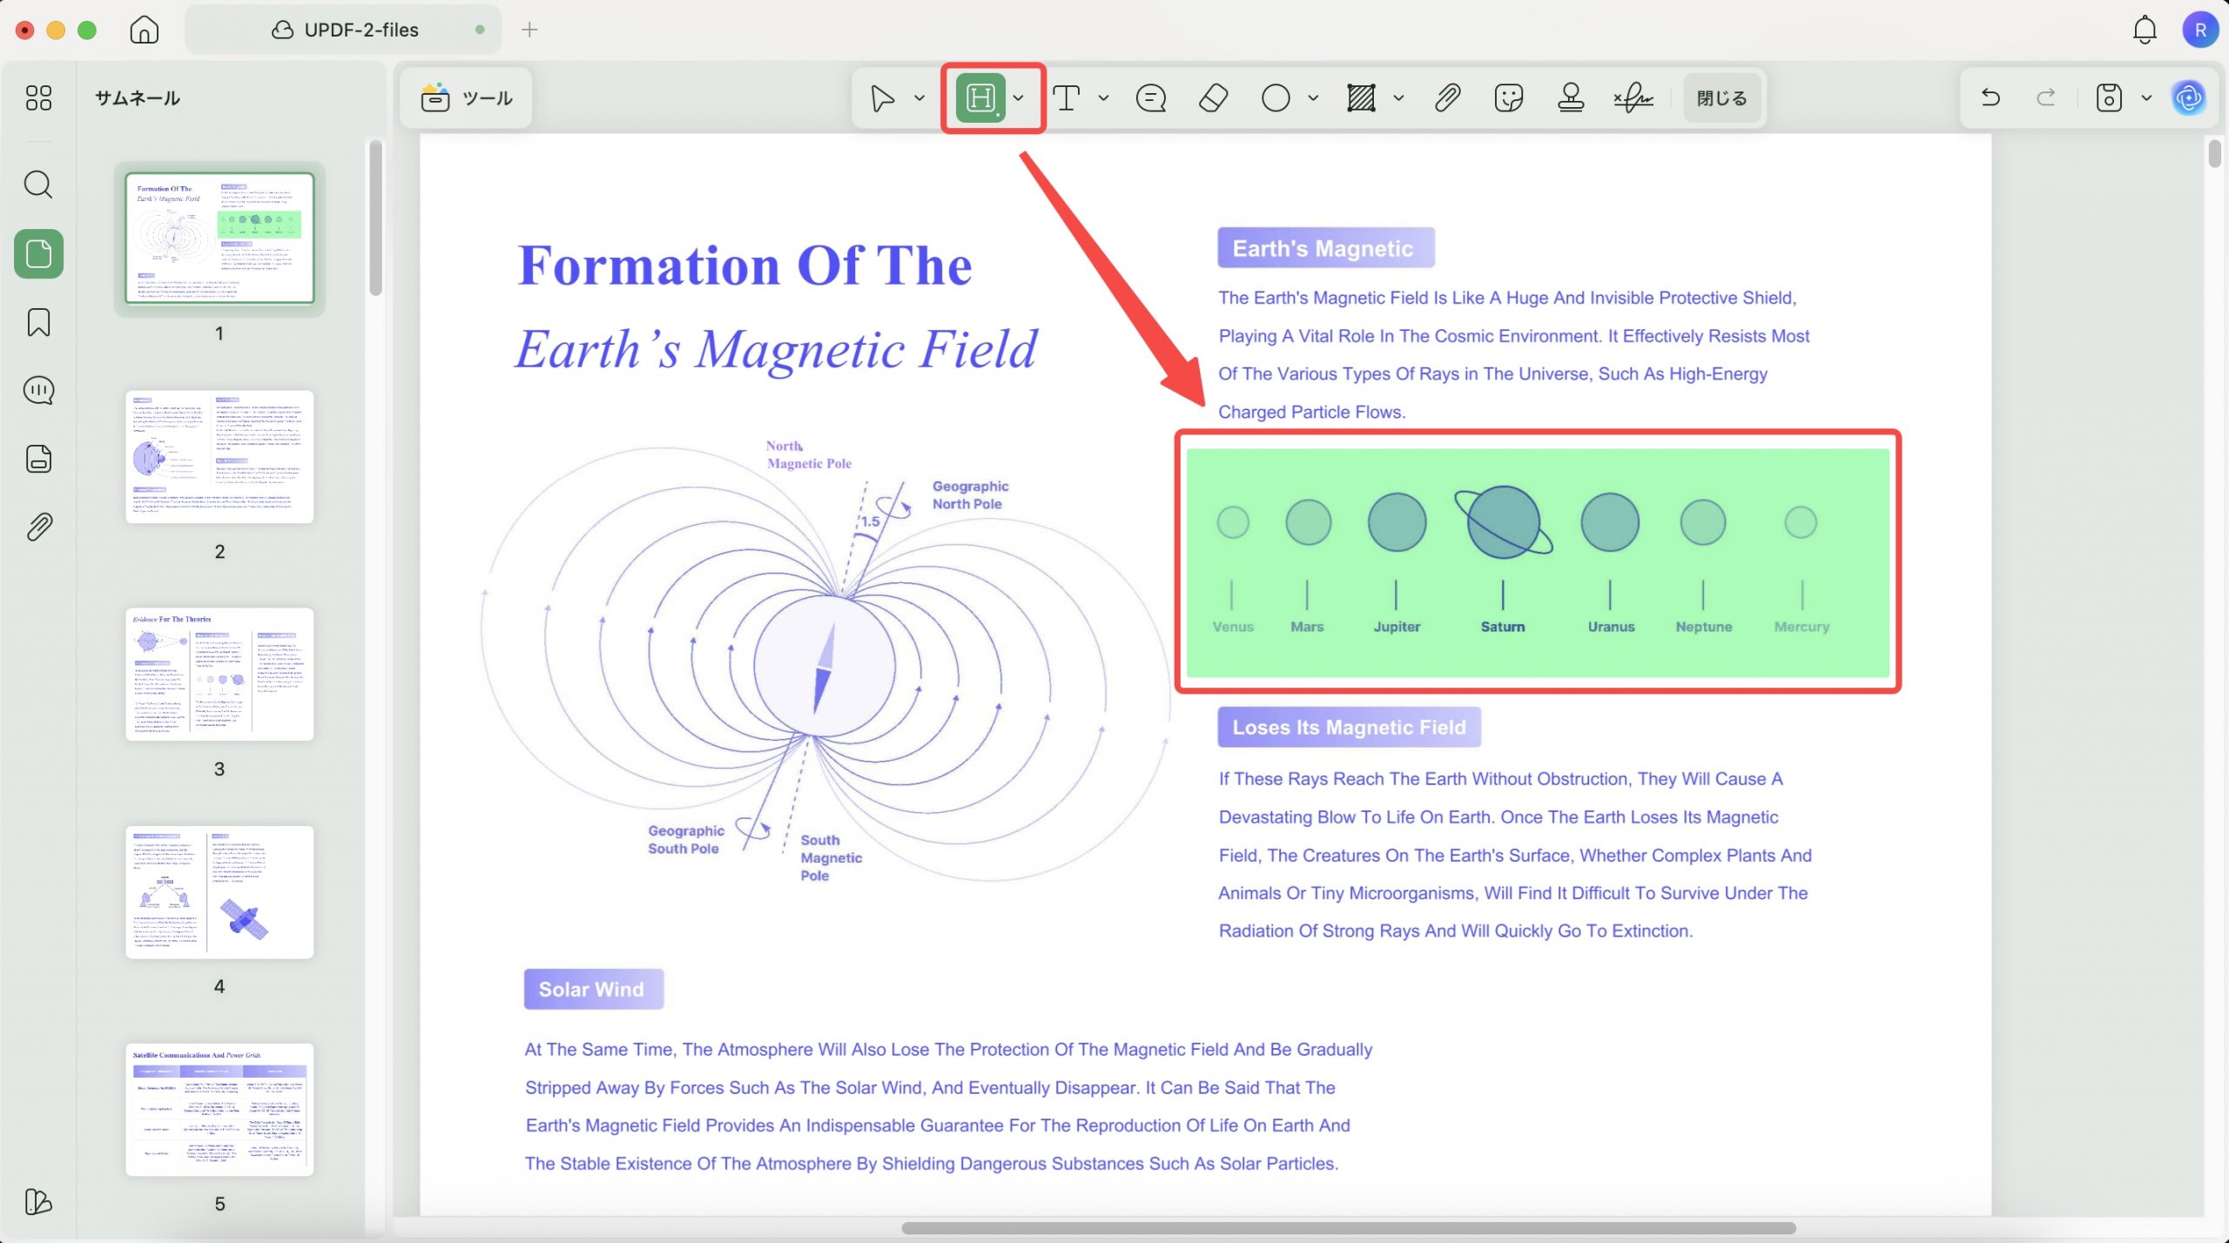Select the area highlight tool
This screenshot has width=2229, height=1243.
[x=980, y=98]
